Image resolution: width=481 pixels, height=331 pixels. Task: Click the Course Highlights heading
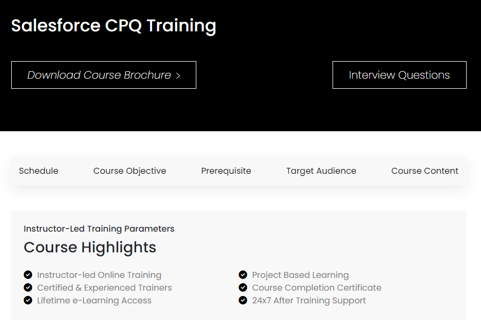pyautogui.click(x=89, y=247)
